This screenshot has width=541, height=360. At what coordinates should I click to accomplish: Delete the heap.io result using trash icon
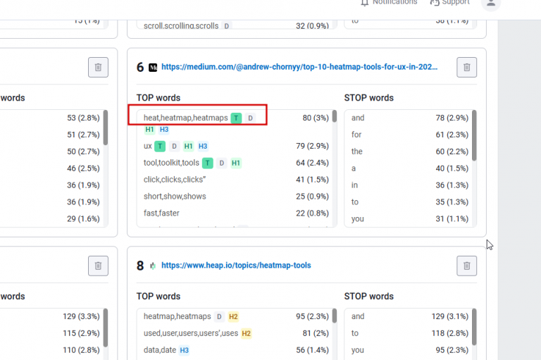[466, 266]
